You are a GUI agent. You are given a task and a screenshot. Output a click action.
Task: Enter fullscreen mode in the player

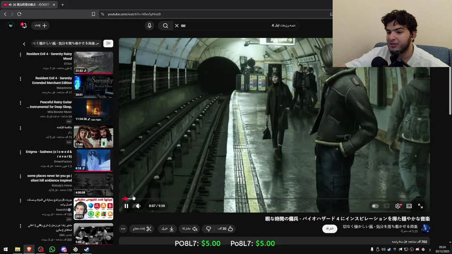[x=421, y=206]
